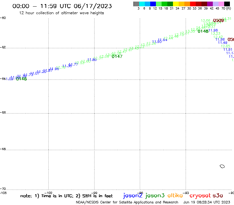Select the purple legend color swatch
The image size is (234, 205).
click(210, 4)
